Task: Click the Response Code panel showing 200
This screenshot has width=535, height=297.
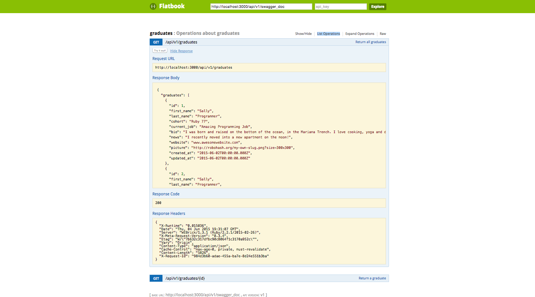Action: pos(268,202)
